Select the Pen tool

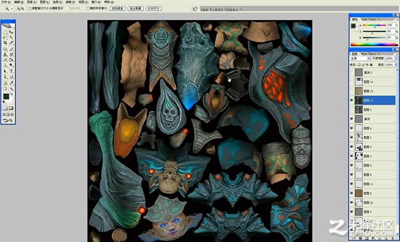[x=5, y=77]
